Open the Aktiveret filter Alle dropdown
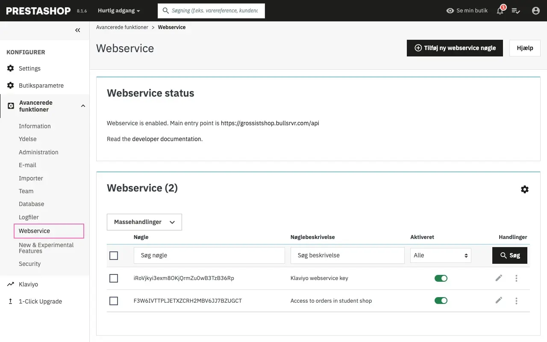 tap(440, 255)
